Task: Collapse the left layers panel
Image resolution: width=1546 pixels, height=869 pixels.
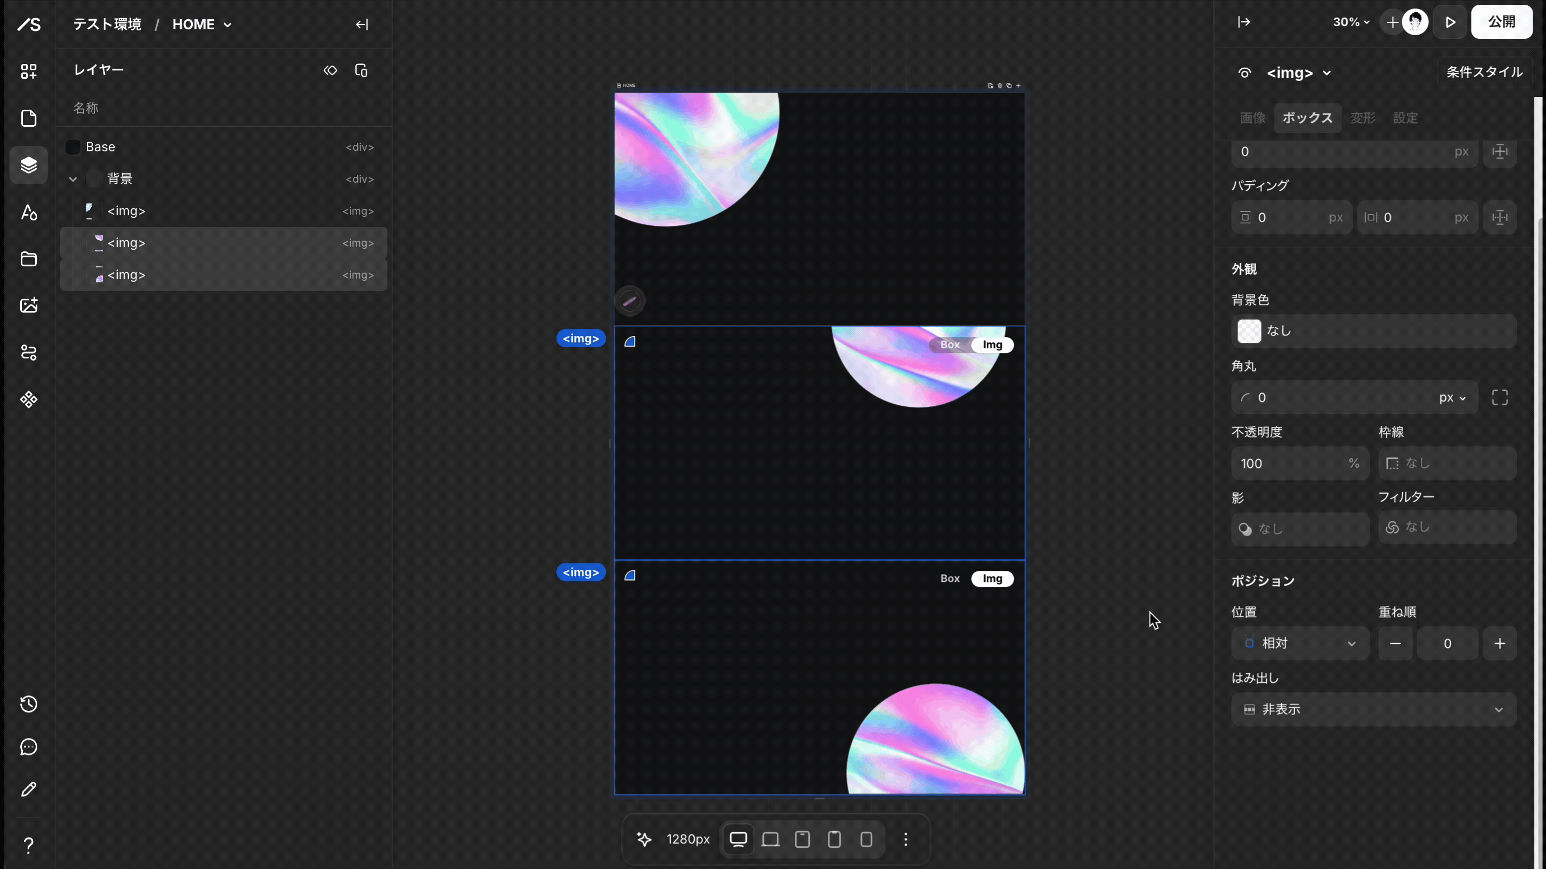Action: 362,24
